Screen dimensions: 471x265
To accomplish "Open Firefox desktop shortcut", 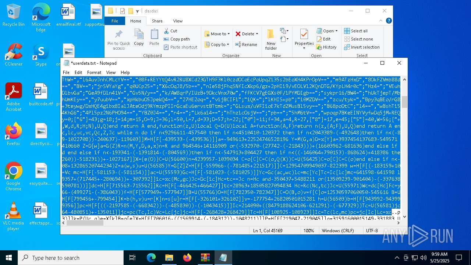I will tap(13, 134).
